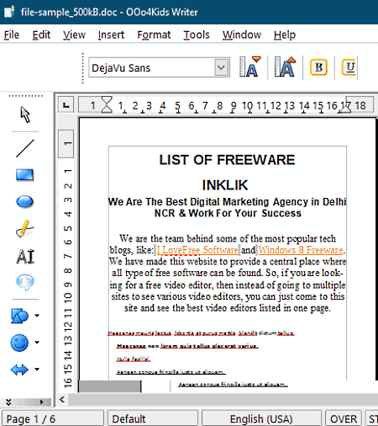This screenshot has height=426, width=378.
Task: Toggle Underline formatting
Action: 349,67
